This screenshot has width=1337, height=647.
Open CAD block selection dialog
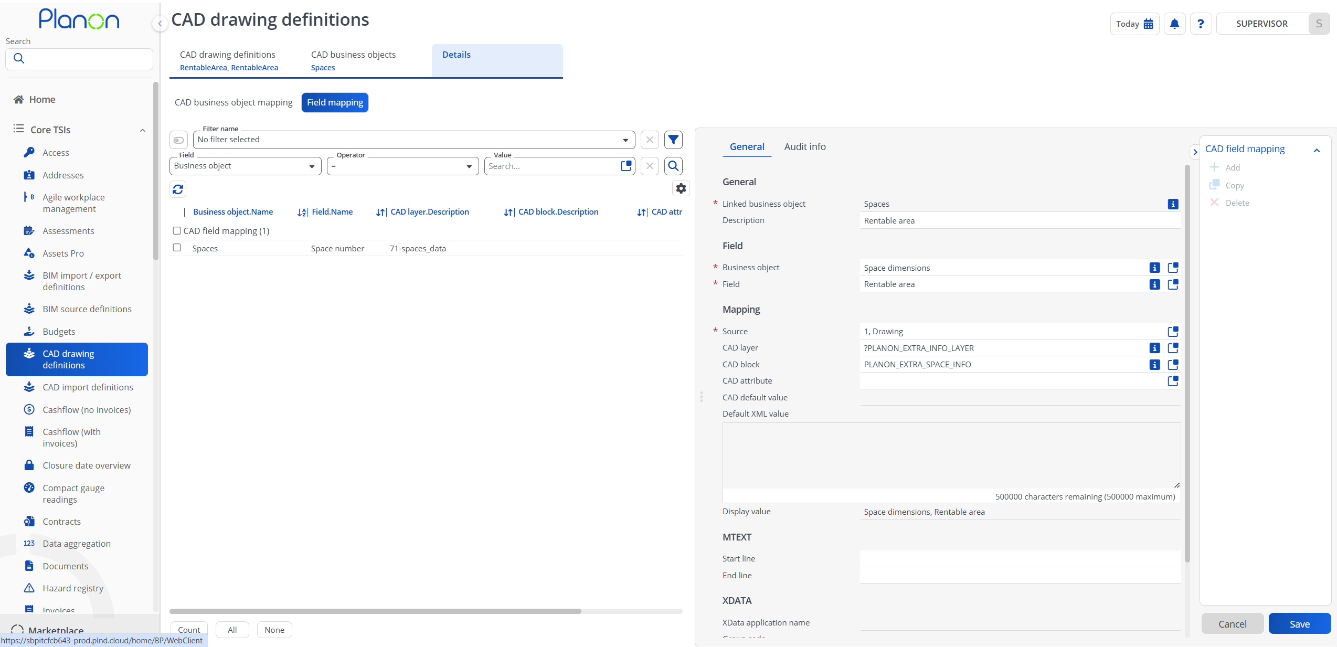1173,365
